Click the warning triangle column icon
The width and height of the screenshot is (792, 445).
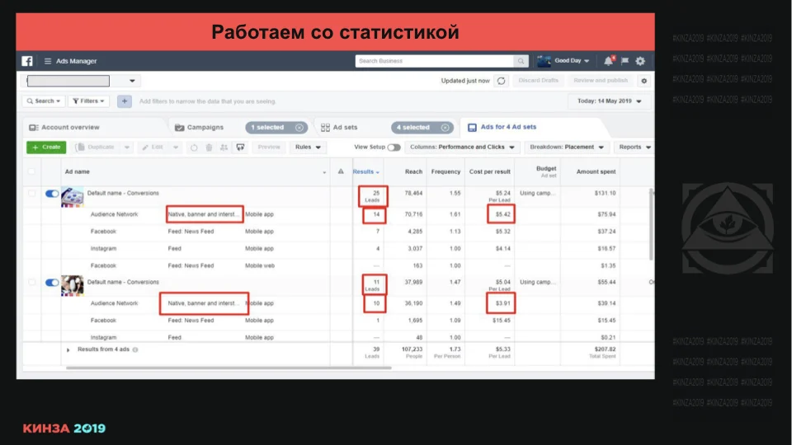click(341, 171)
